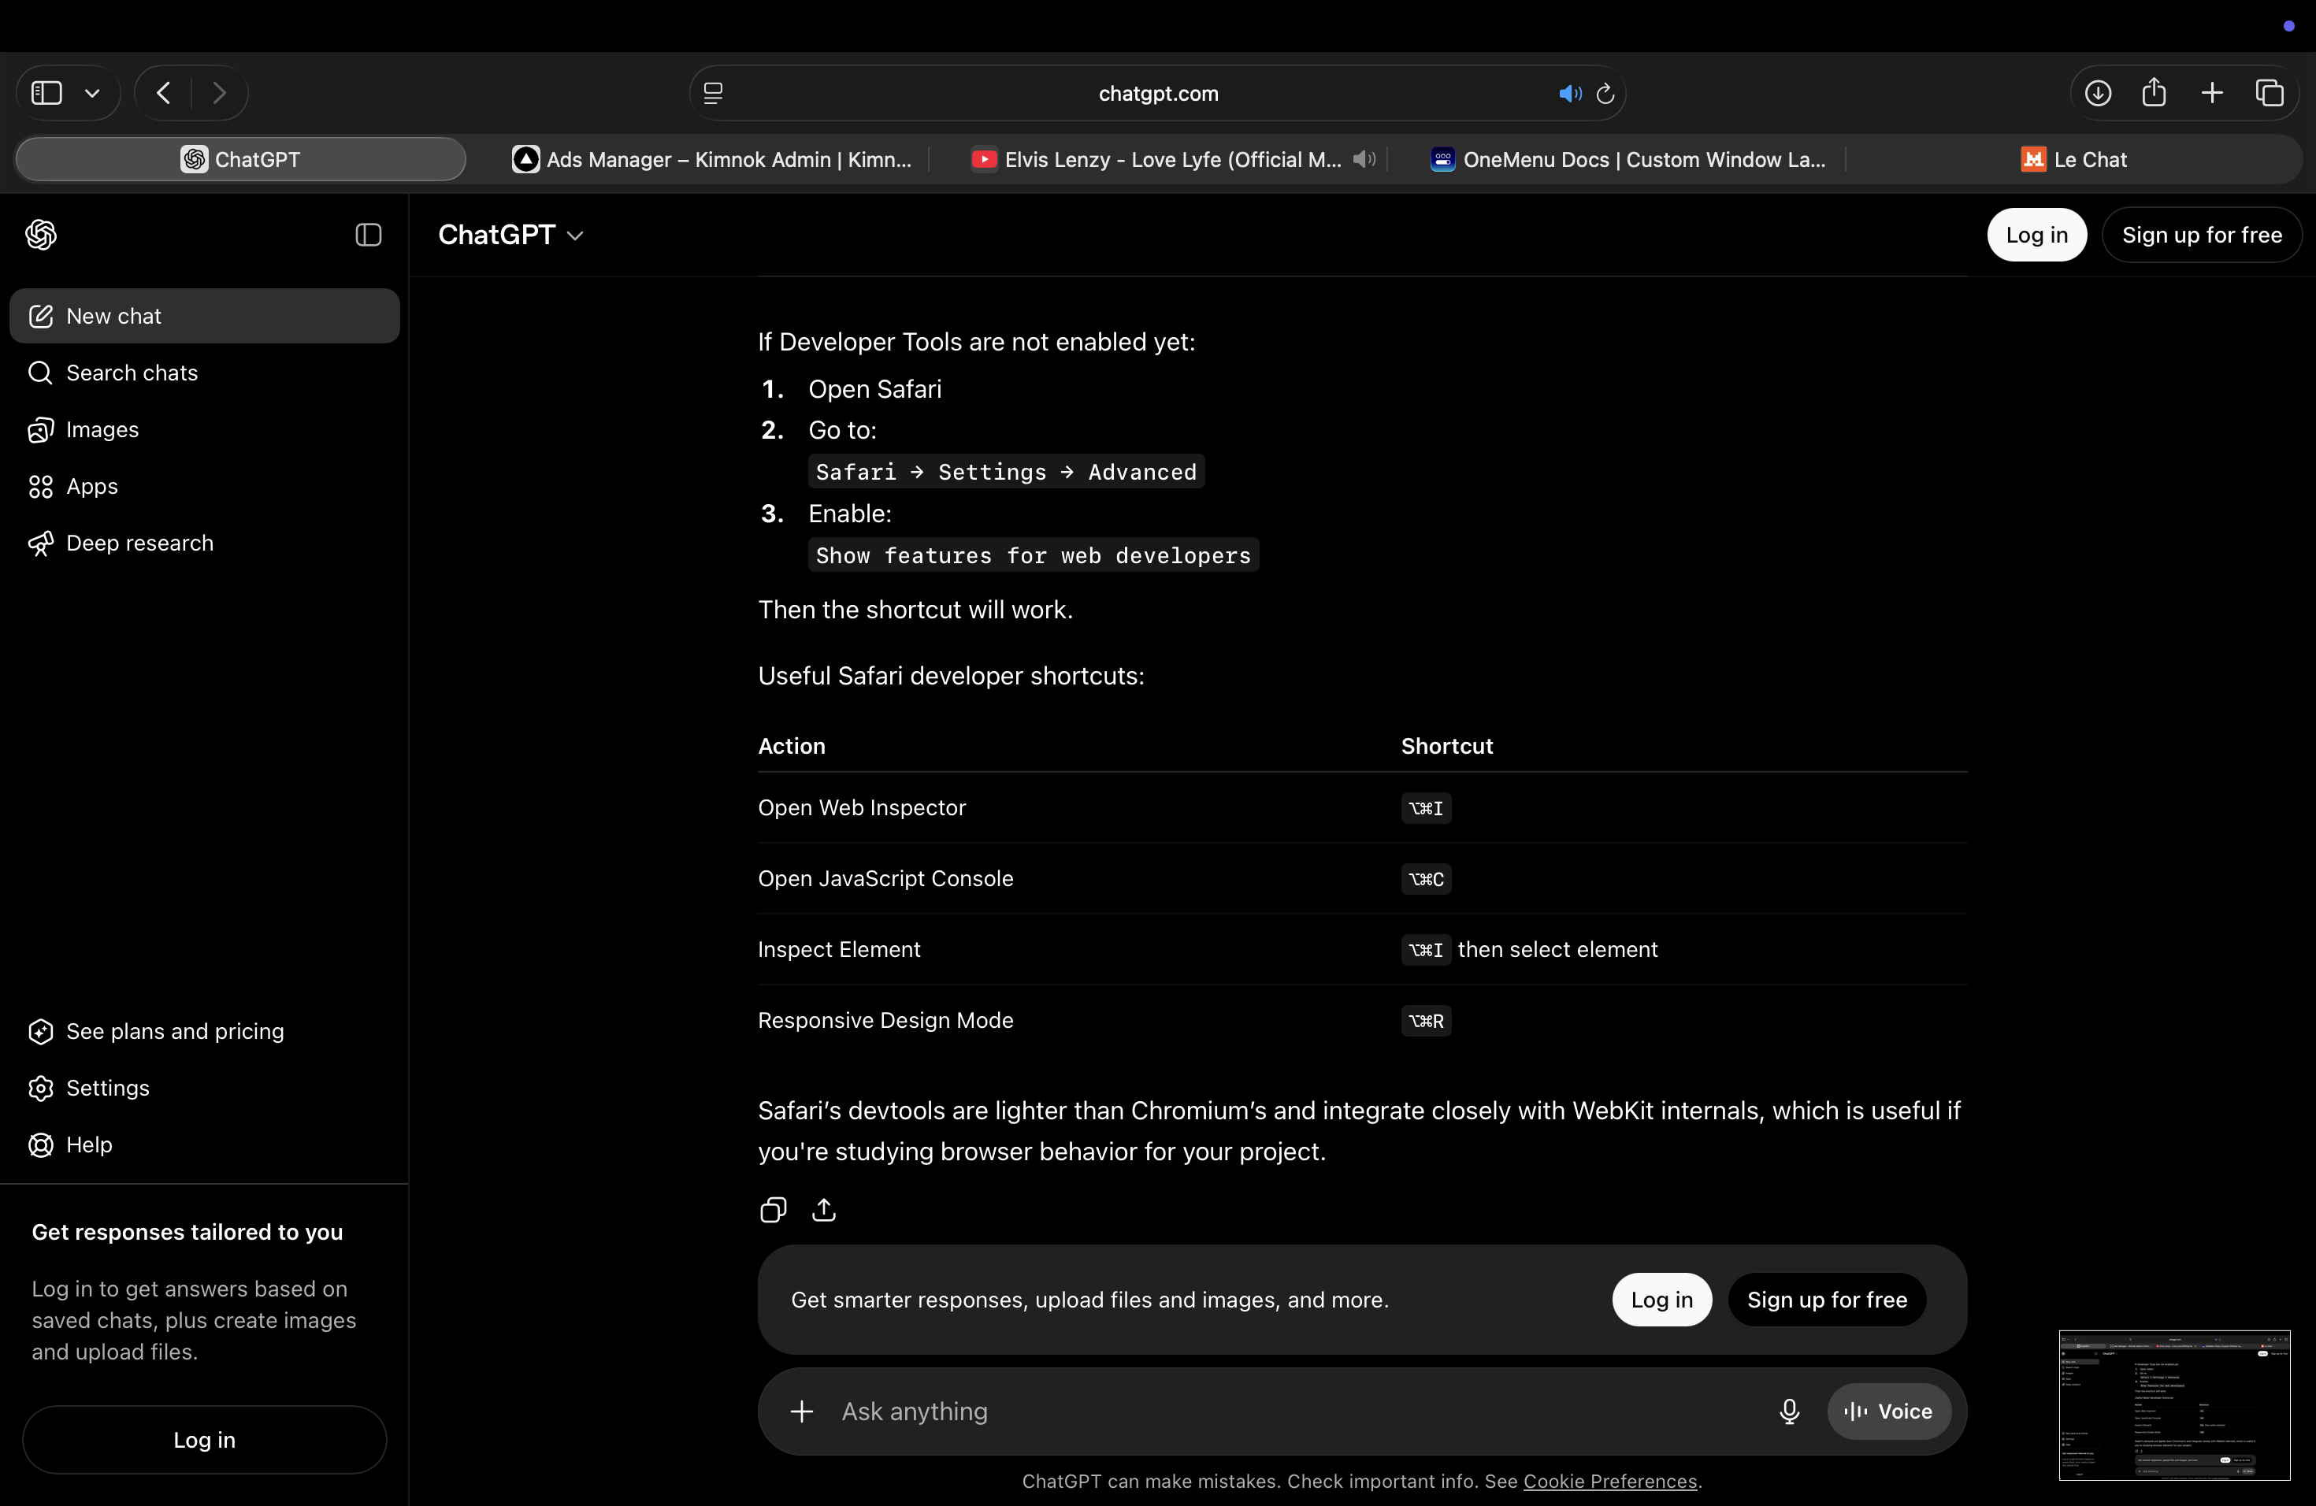Go forward in Safari history
The height and width of the screenshot is (1506, 2316).
[219, 94]
